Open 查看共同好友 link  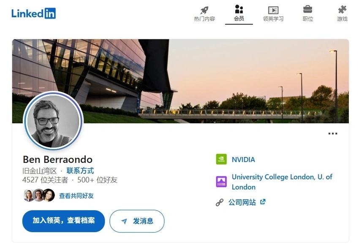[x=76, y=196]
